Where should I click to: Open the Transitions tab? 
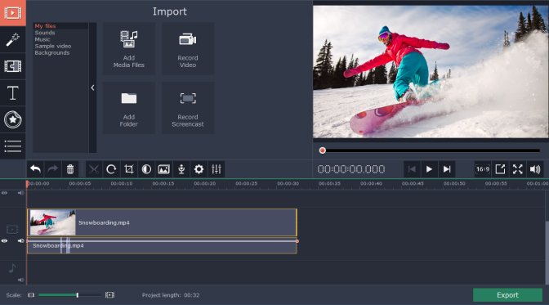[12, 66]
